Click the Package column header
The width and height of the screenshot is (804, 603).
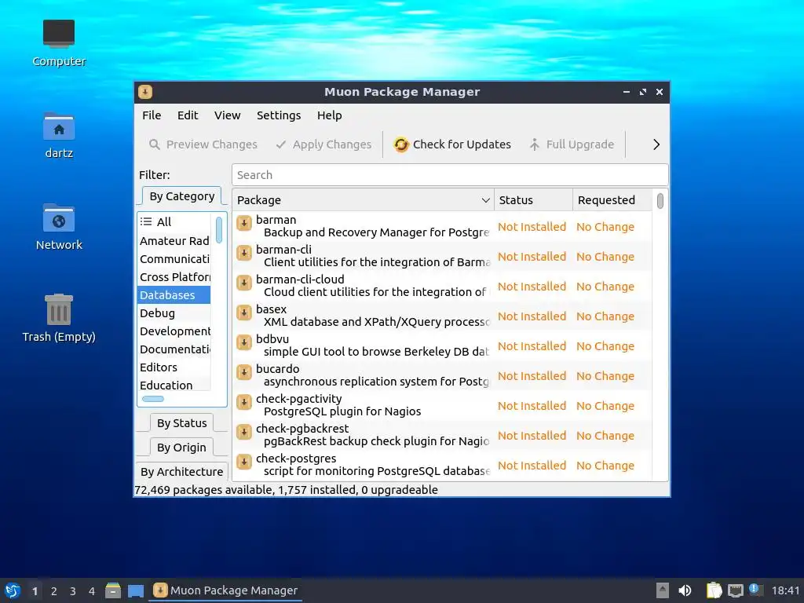tap(363, 200)
